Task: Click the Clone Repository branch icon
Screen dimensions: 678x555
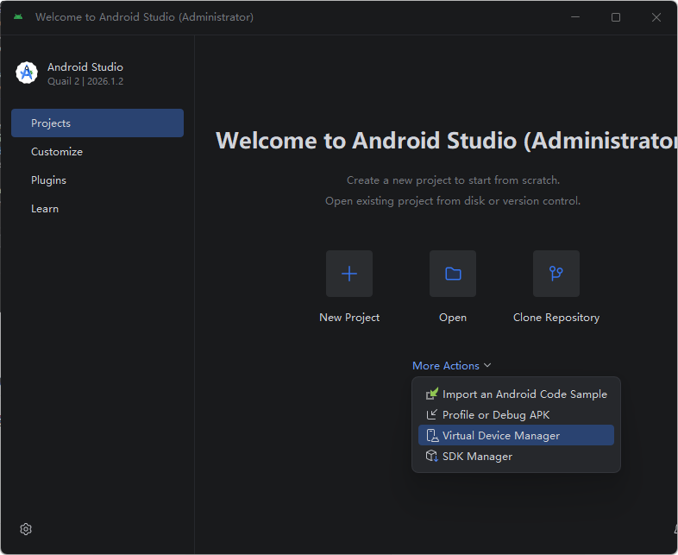Action: (x=556, y=274)
